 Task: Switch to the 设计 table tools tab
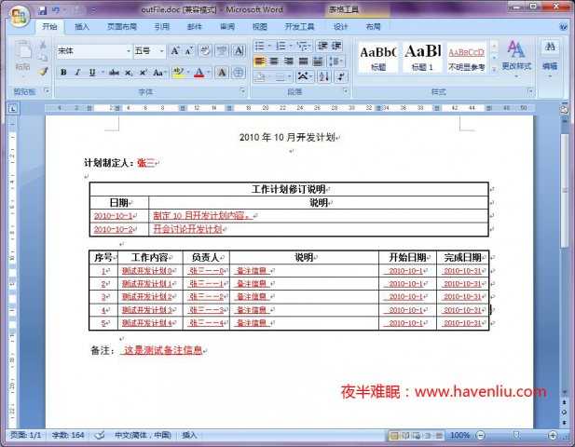[x=340, y=27]
